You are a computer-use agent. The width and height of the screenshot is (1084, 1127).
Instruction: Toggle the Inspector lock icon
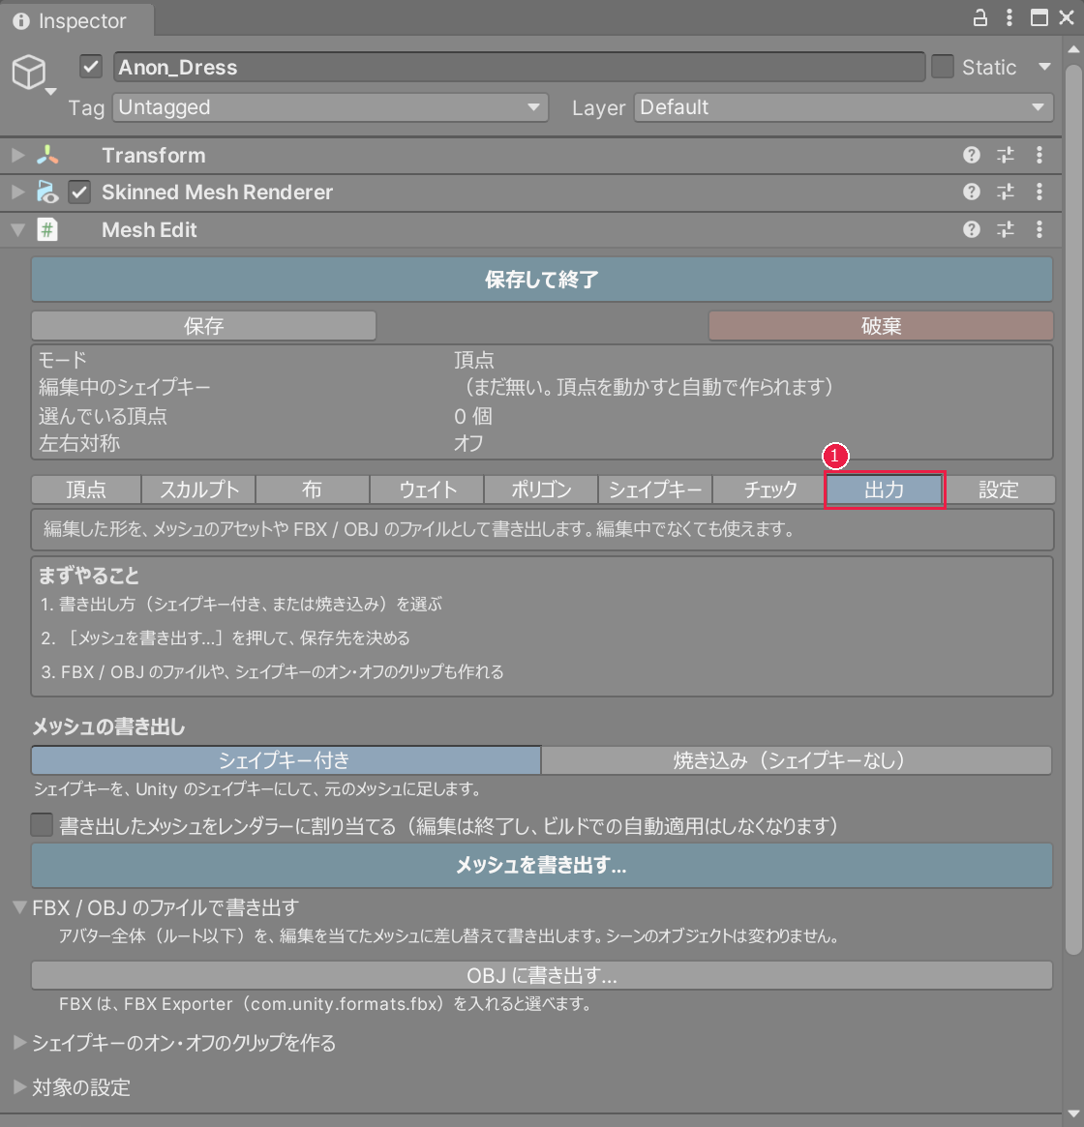pyautogui.click(x=979, y=17)
